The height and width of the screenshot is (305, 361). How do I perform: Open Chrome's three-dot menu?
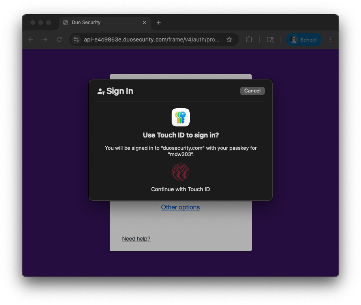[330, 40]
